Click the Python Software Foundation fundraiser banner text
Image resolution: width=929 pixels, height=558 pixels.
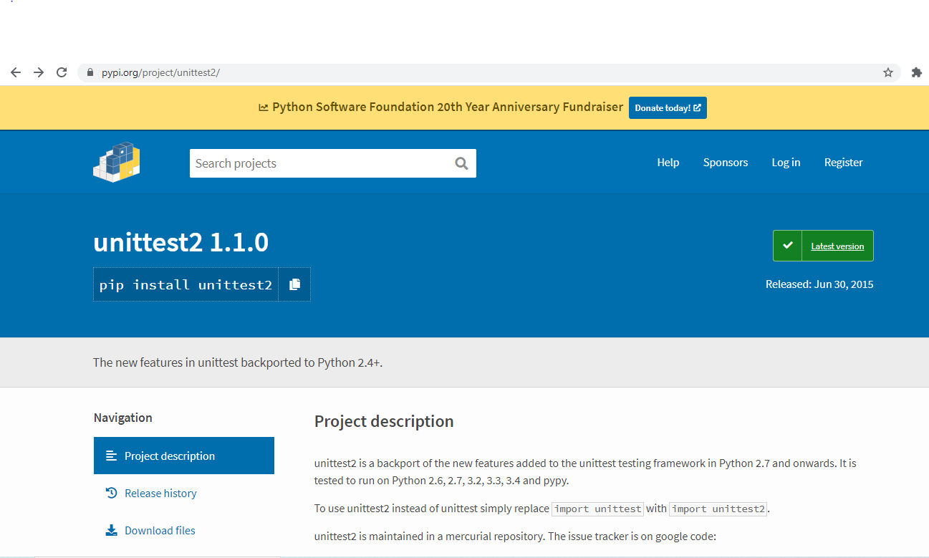448,107
